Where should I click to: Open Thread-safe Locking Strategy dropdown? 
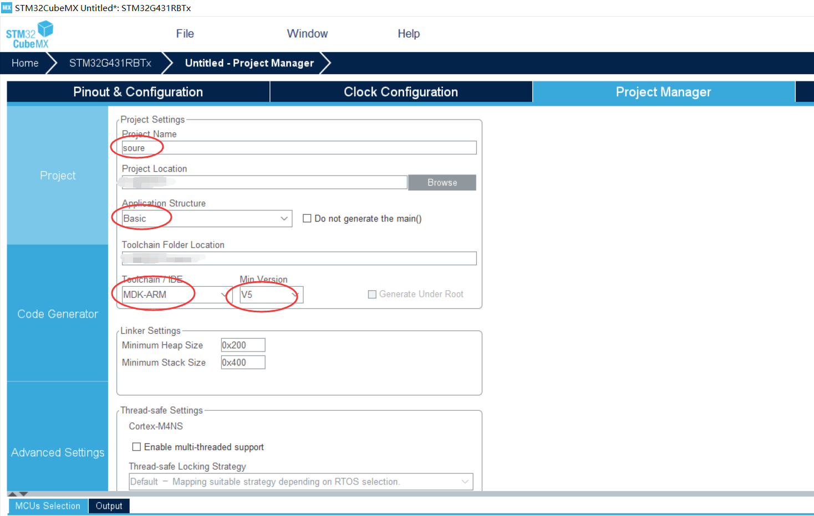click(x=301, y=482)
